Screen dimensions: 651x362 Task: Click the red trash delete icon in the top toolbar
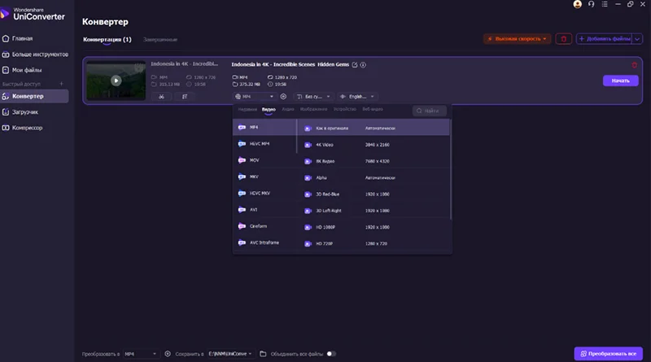coord(563,39)
